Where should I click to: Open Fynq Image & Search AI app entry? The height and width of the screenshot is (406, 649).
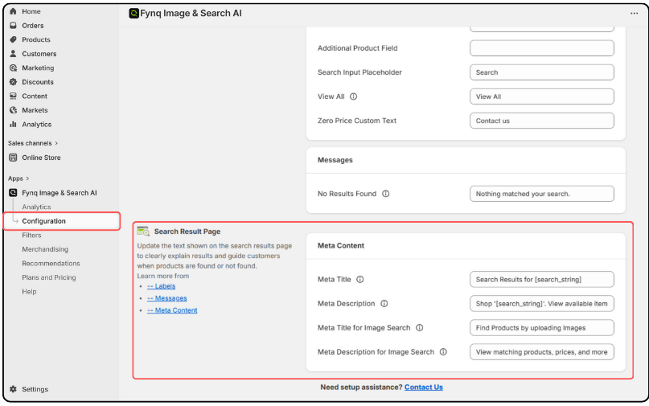[60, 192]
